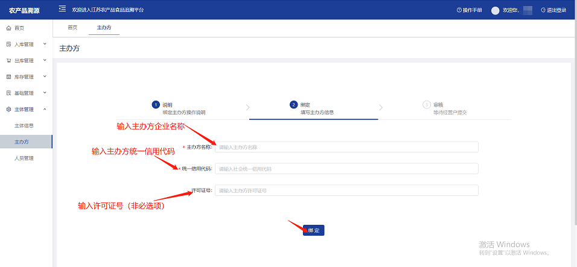577x267 pixels.
Task: Switch to the 首页 tab
Action: coord(72,28)
